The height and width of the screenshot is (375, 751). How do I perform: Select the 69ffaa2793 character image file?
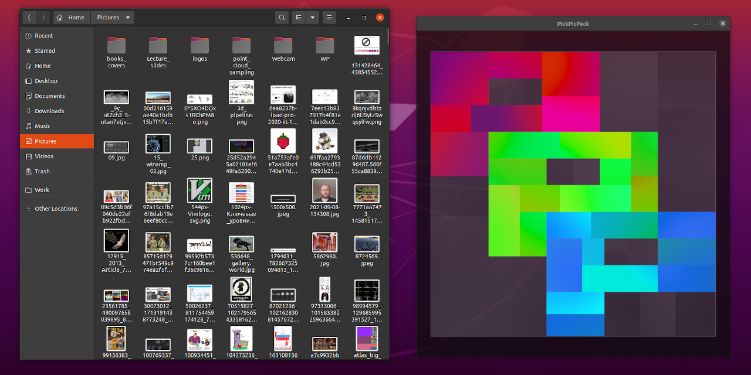tap(325, 141)
